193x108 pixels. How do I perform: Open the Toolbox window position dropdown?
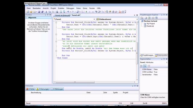(x=46, y=15)
